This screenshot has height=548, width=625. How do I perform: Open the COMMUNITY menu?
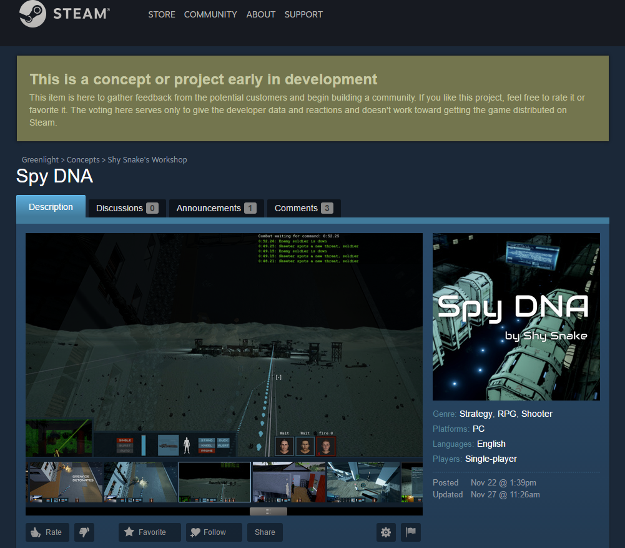[x=210, y=14]
